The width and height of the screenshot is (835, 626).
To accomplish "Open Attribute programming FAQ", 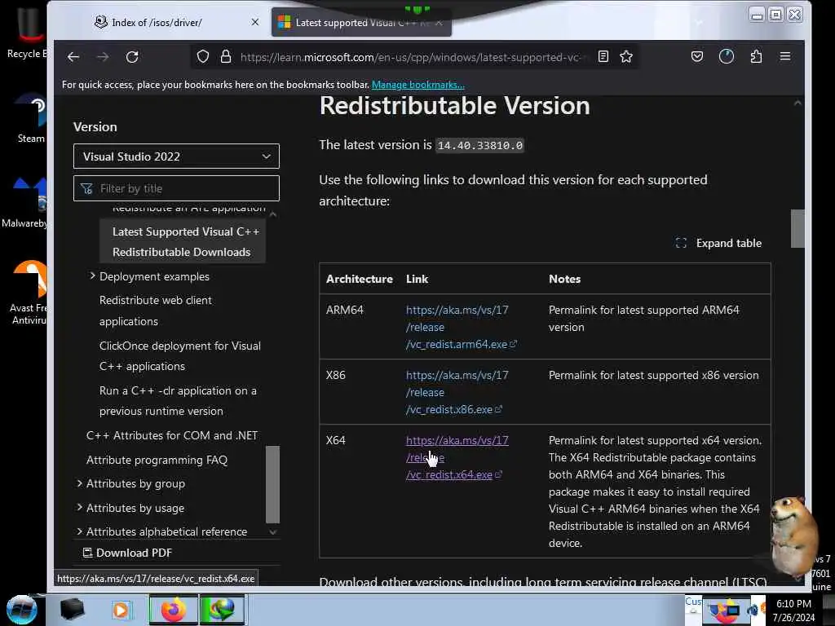I will pyautogui.click(x=157, y=460).
